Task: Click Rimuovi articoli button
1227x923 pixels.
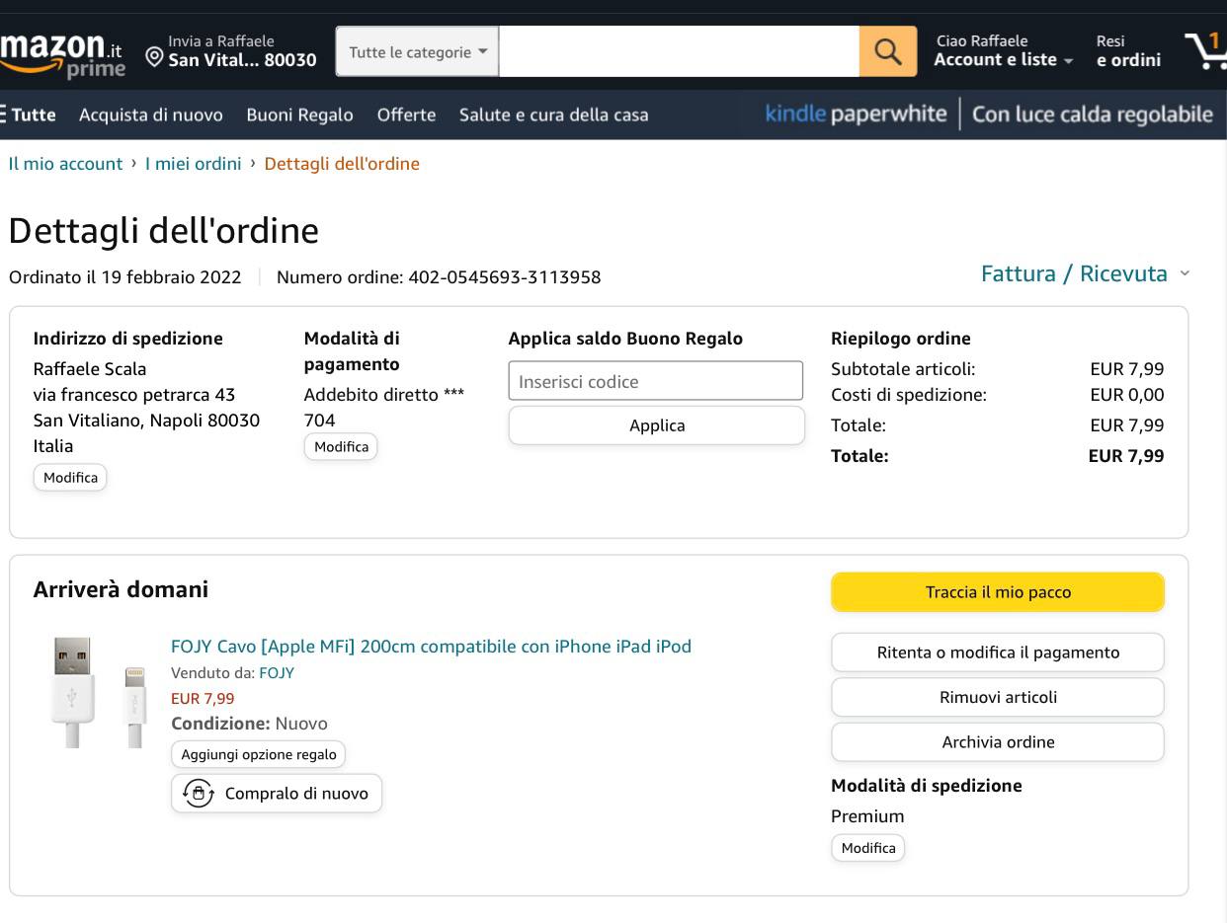Action: pyautogui.click(x=998, y=697)
